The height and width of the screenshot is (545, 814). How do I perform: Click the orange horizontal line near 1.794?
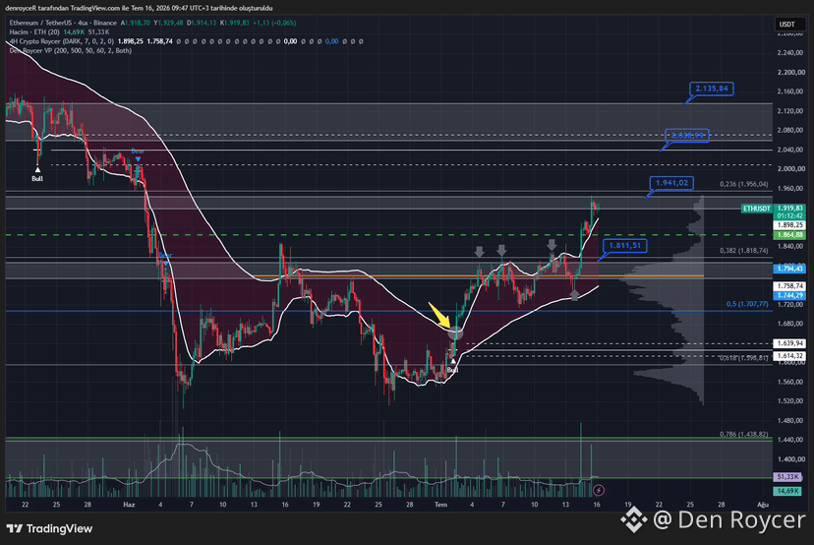(478, 275)
